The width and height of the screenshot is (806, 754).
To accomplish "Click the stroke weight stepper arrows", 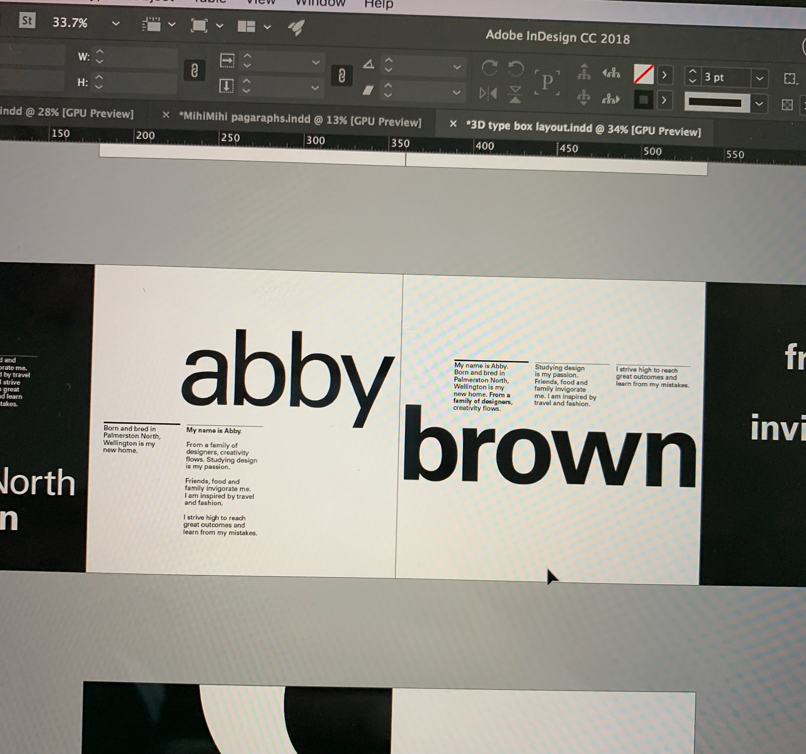I will tap(693, 76).
